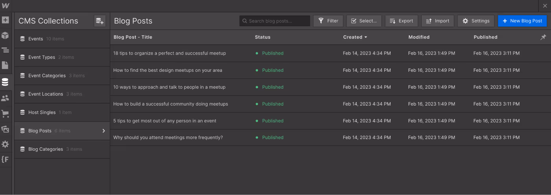Viewport: 551px width, 195px height.
Task: Expand the Blog Posts collection chevron
Action: pos(104,131)
